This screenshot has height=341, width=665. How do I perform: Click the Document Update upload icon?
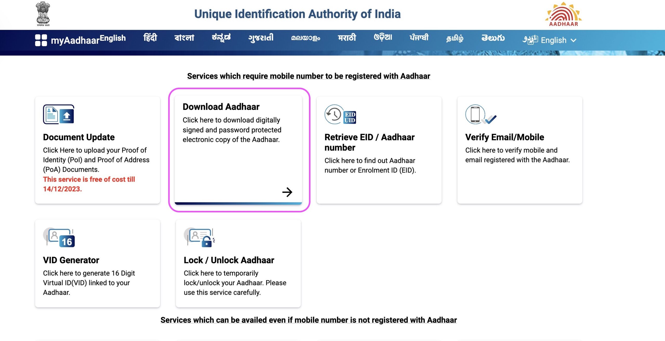[x=59, y=114]
